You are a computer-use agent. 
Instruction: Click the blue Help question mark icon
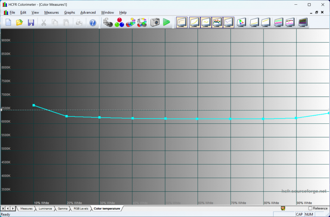(93, 22)
